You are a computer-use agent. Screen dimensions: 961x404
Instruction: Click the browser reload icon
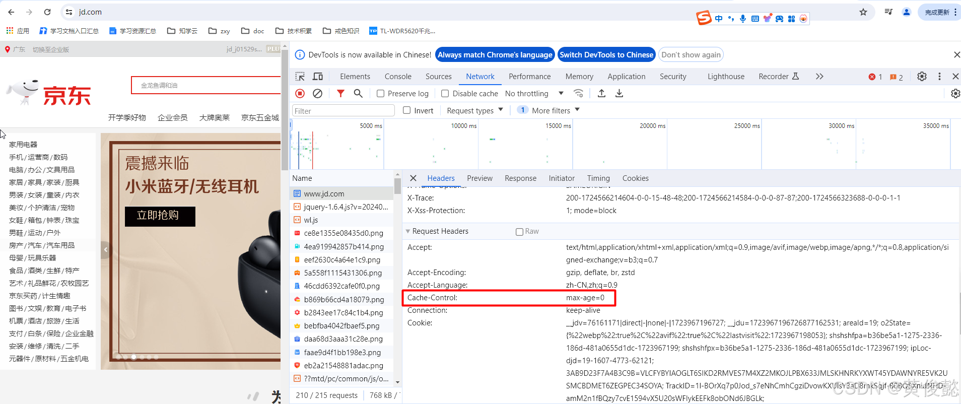(47, 12)
